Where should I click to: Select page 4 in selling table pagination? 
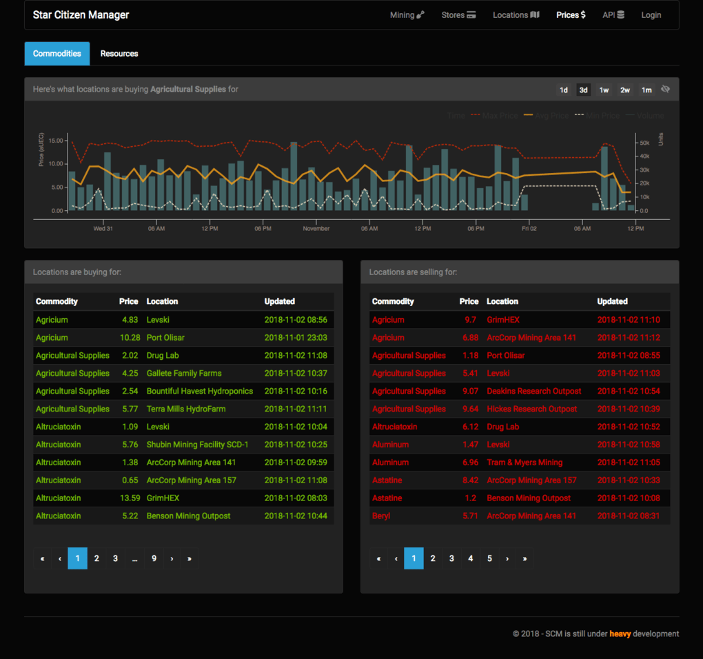pyautogui.click(x=470, y=558)
